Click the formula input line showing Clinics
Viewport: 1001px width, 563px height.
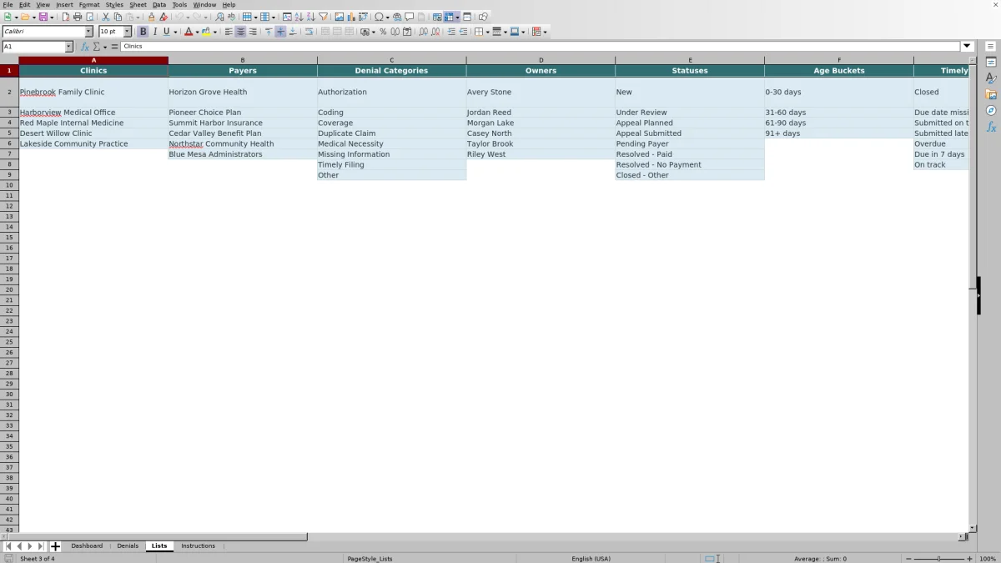tap(541, 47)
